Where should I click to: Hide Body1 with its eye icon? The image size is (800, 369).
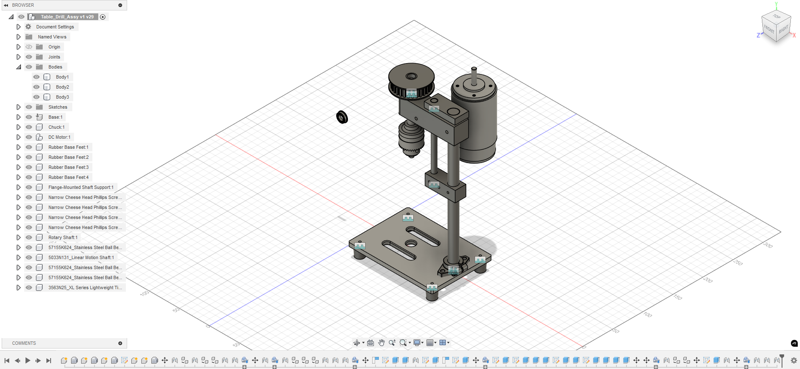pos(36,77)
